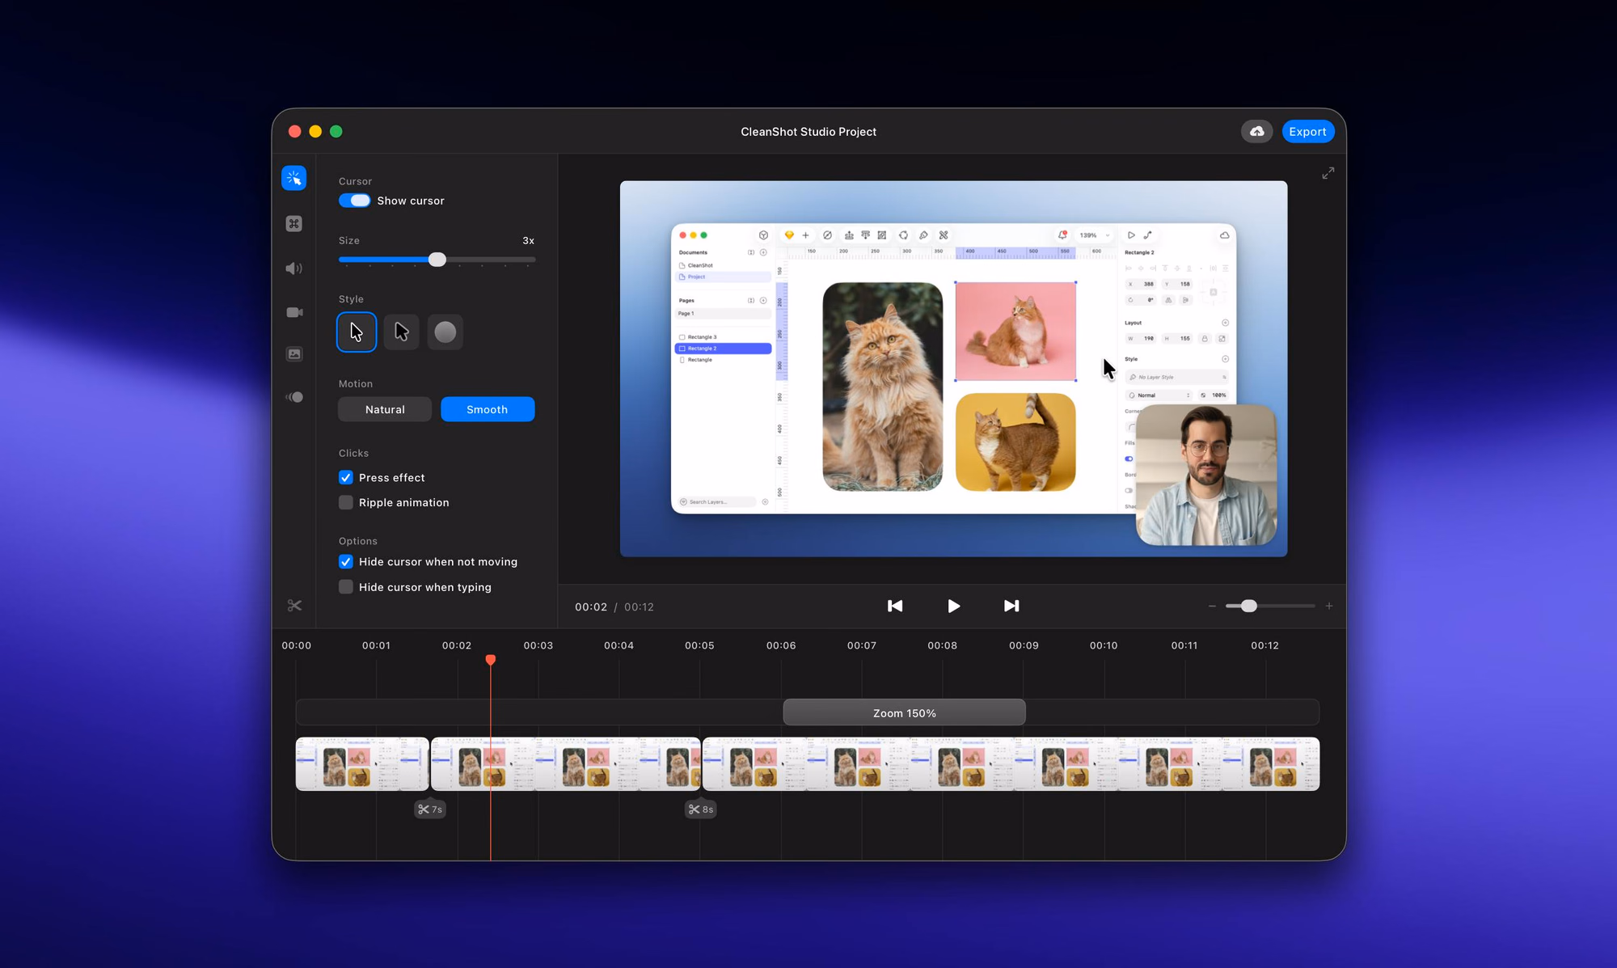Click the plus insert icon in preview toolbar

[x=805, y=235]
